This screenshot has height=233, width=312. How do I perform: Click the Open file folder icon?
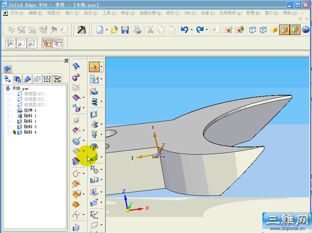click(x=114, y=30)
